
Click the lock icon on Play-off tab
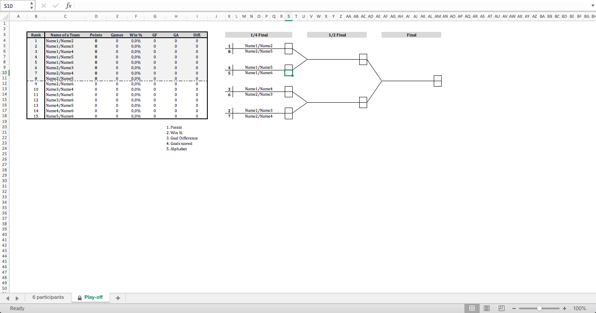pos(79,297)
